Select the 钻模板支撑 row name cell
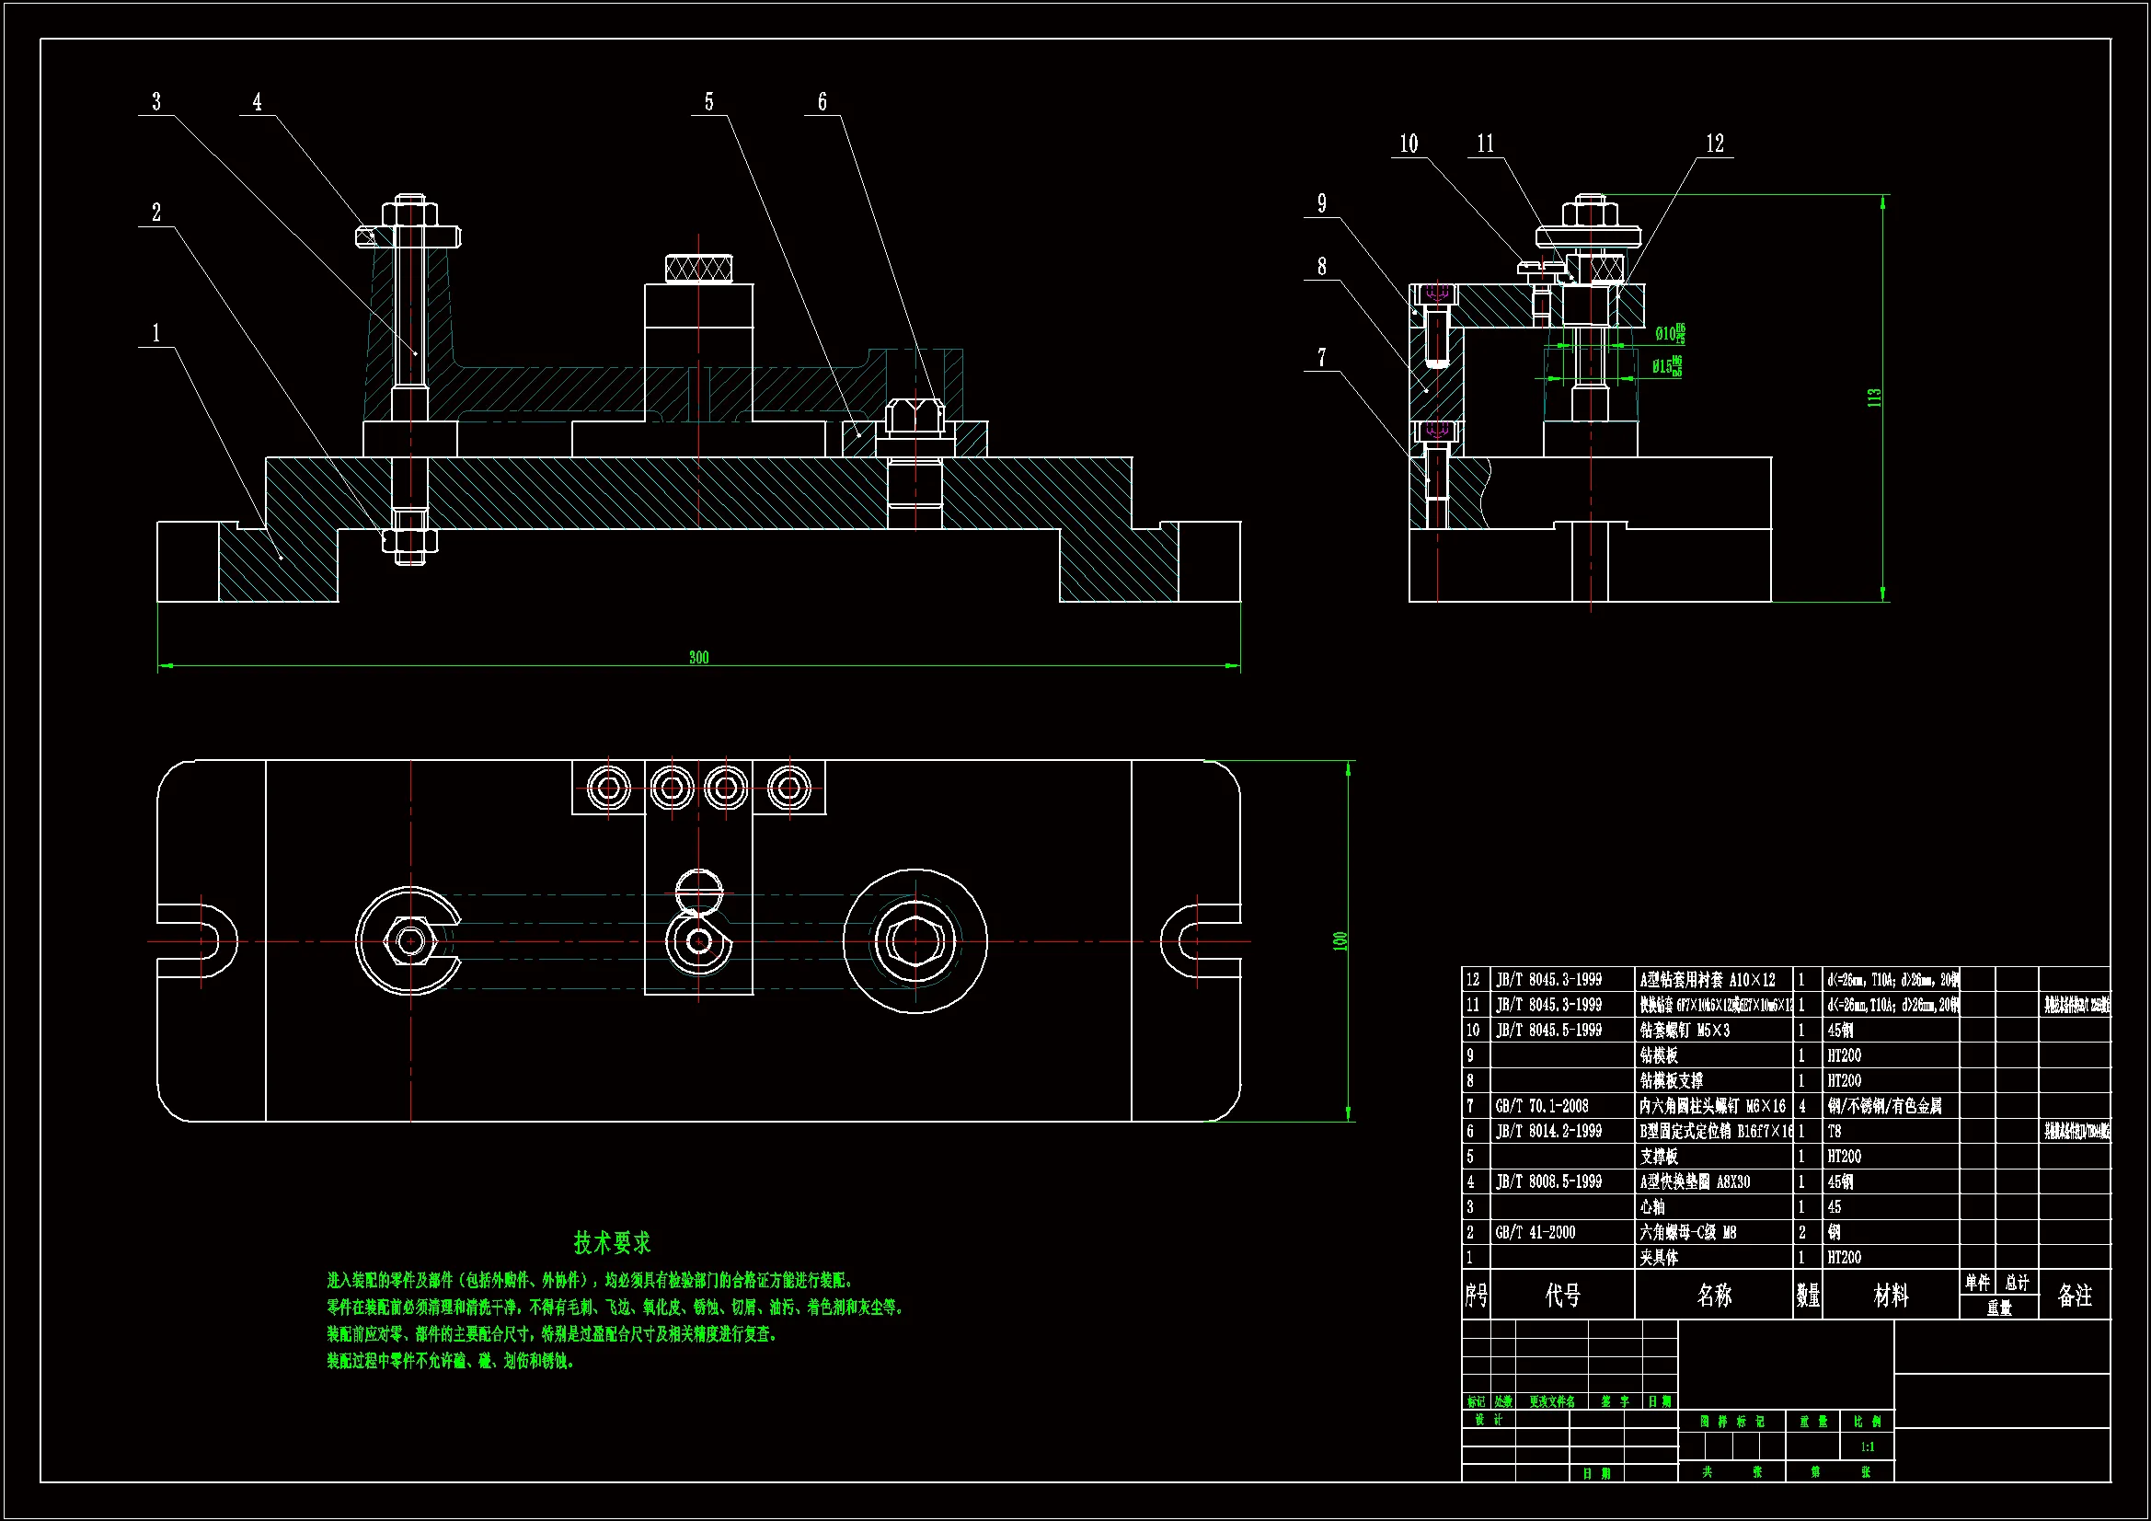This screenshot has height=1521, width=2151. click(1672, 1080)
